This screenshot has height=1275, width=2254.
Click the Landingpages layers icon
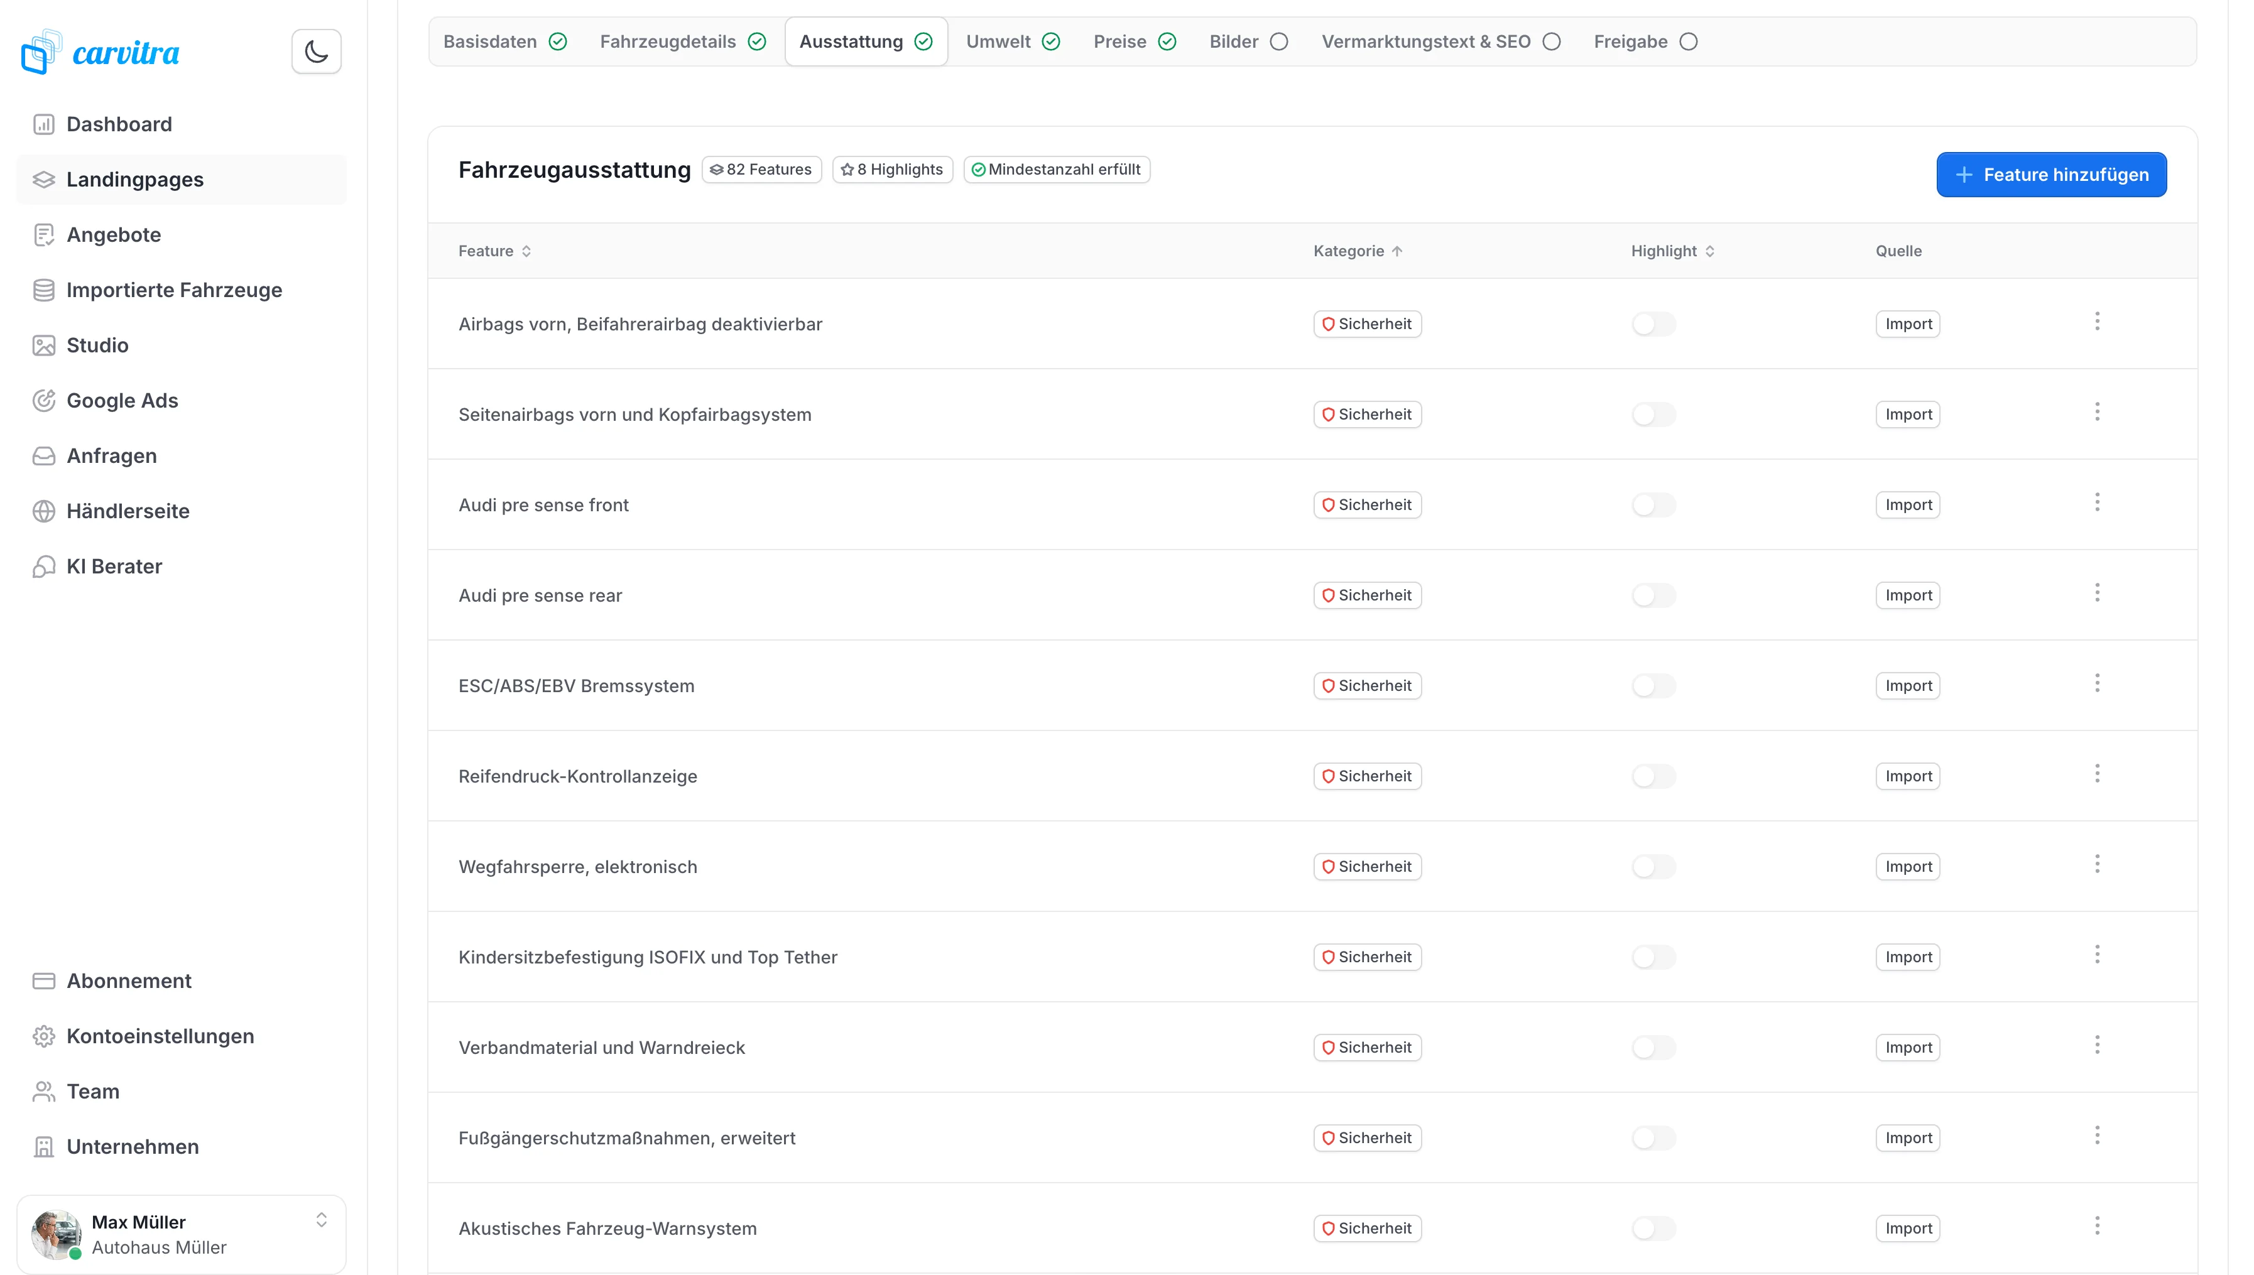click(44, 180)
